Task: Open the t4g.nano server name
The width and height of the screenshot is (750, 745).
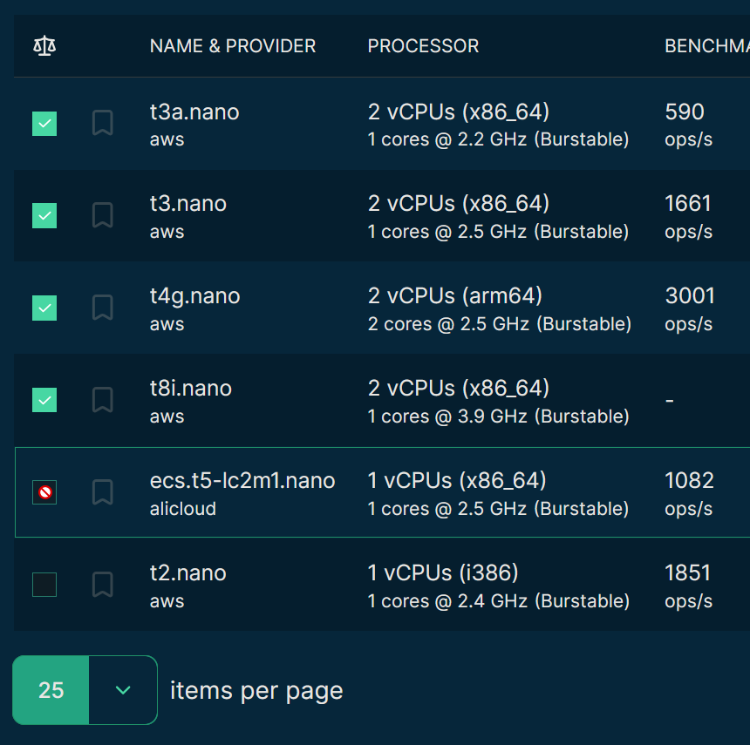Action: click(x=195, y=296)
